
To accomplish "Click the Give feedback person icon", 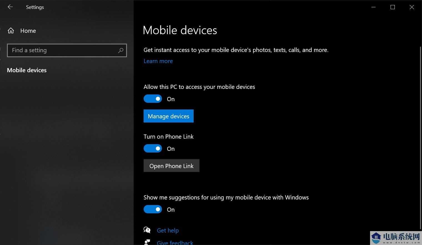I will (147, 242).
